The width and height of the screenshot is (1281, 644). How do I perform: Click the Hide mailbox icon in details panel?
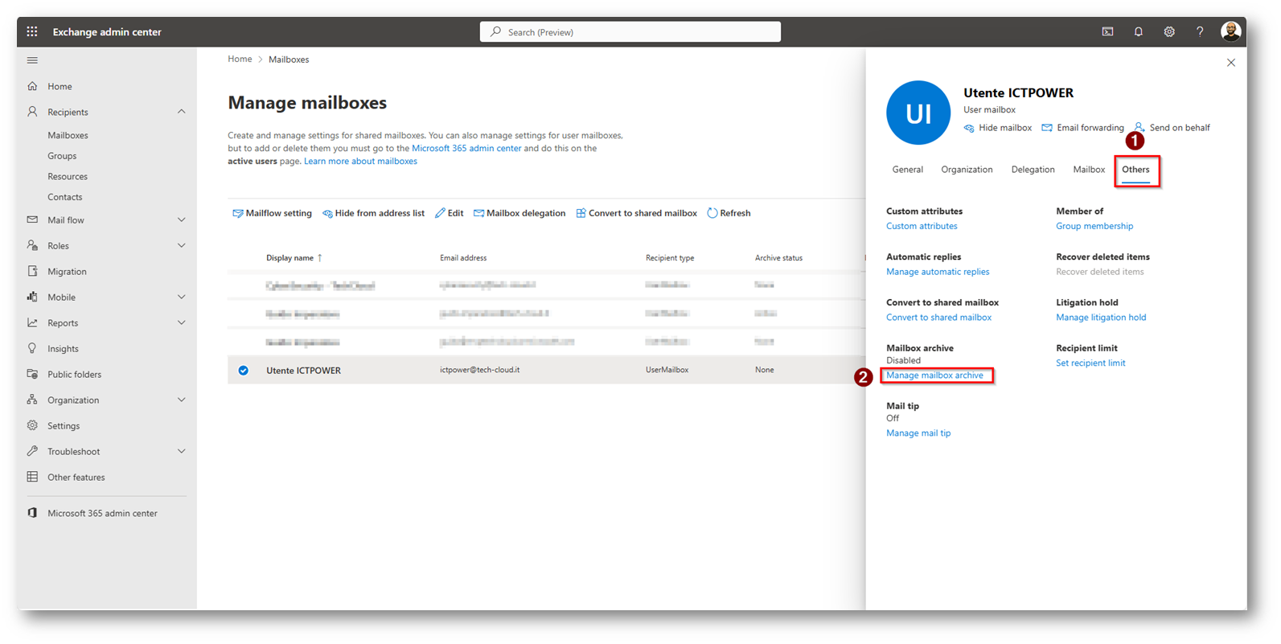[969, 128]
